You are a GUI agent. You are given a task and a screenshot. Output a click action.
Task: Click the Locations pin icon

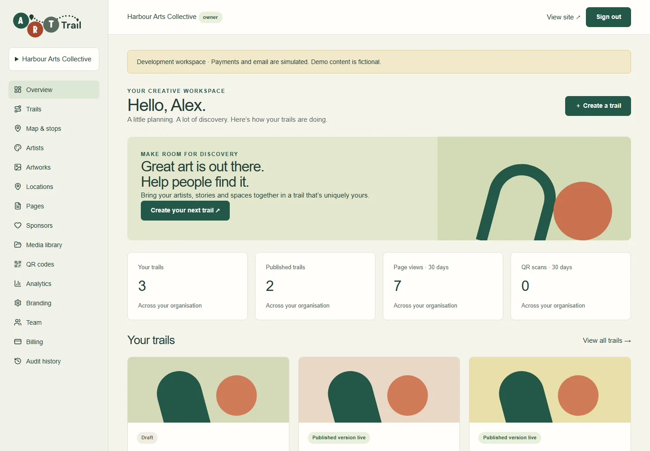coord(18,187)
